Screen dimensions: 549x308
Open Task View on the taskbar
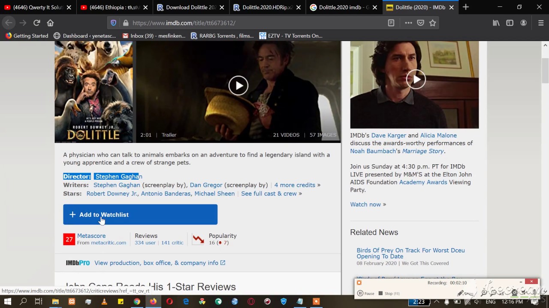coord(39,302)
